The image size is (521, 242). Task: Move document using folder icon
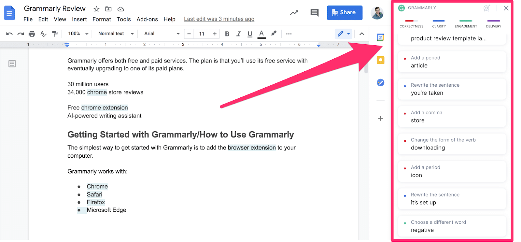coord(108,9)
